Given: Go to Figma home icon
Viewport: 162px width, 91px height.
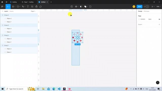Looking at the screenshot, I should click(2, 2).
